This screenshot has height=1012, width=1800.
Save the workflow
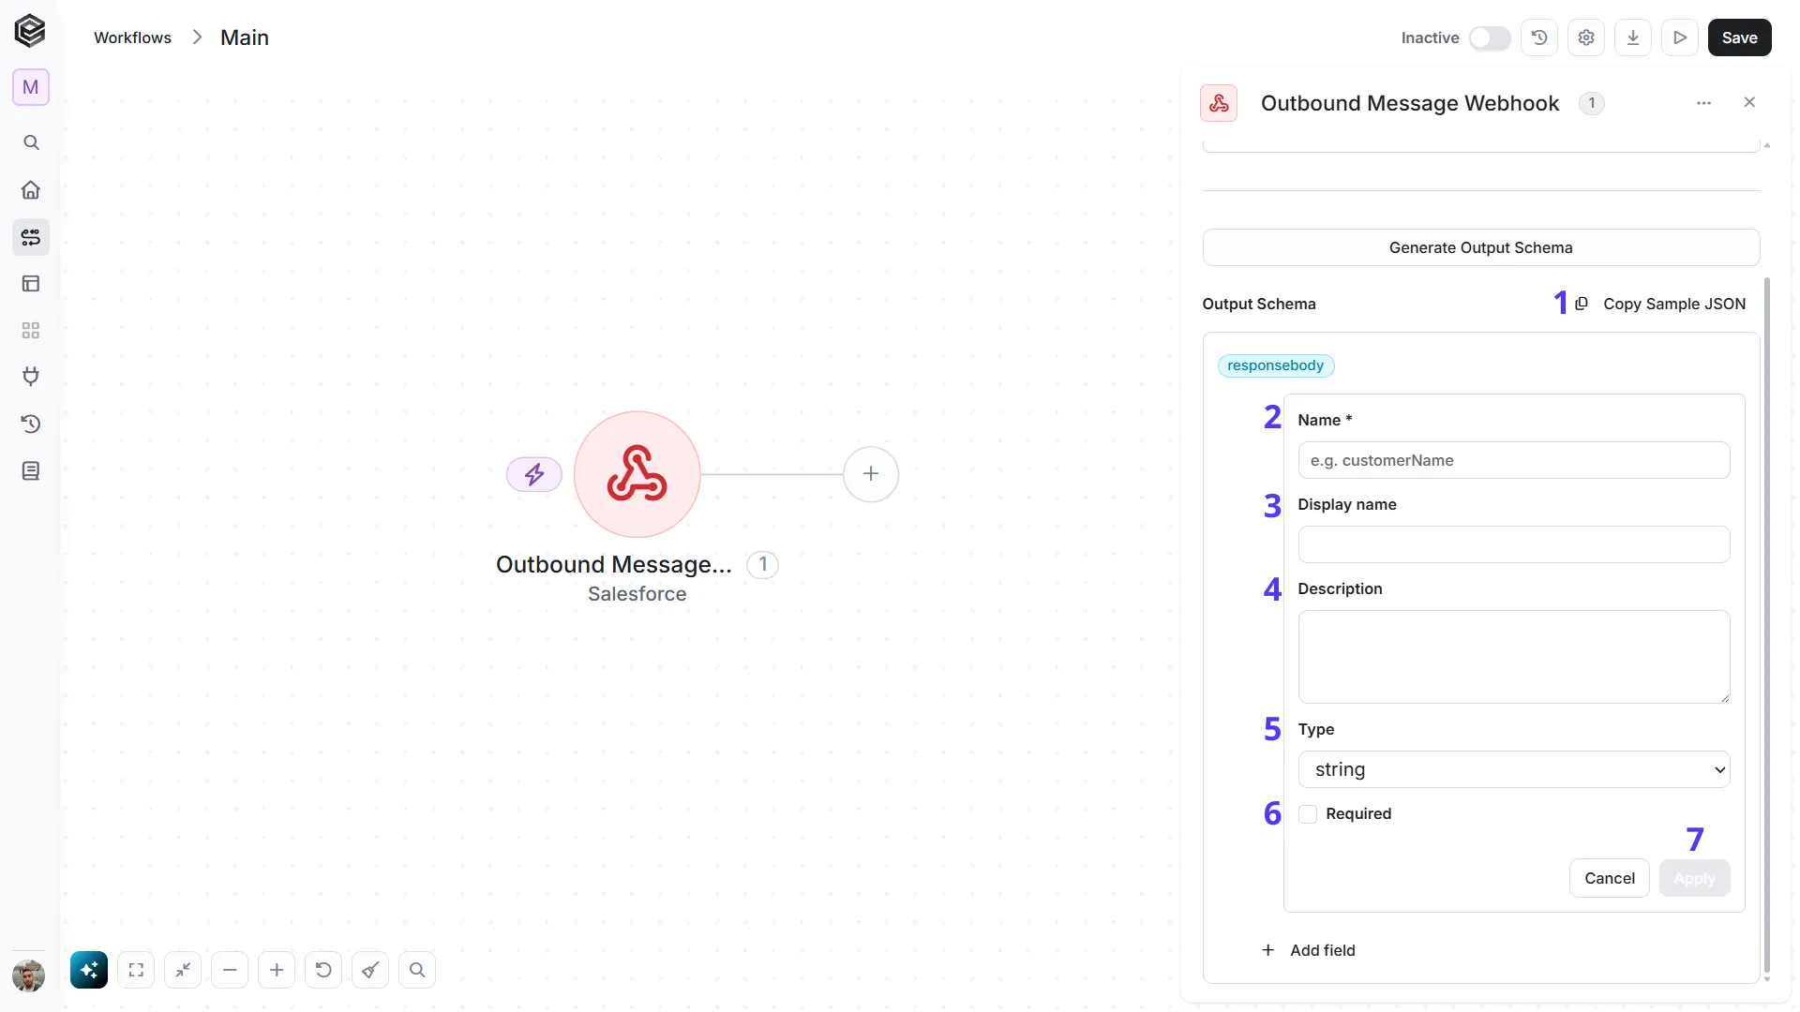(1739, 37)
